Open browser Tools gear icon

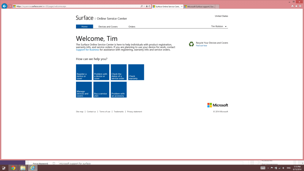[300, 6]
